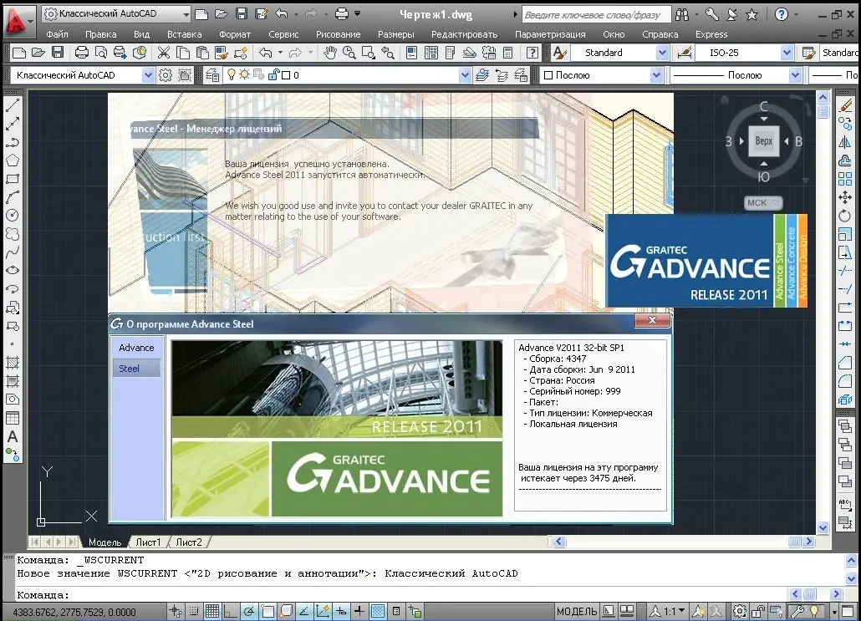Click the color swatch in Послою color control
861x621 pixels.
[x=548, y=75]
